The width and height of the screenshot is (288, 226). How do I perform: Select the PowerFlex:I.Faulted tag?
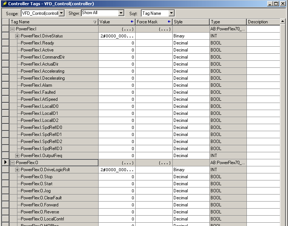[38, 92]
